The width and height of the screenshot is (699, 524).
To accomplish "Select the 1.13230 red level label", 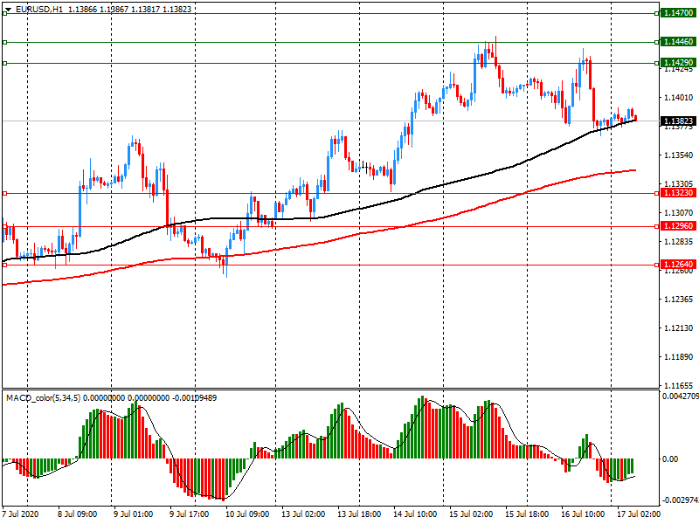I will 678,193.
